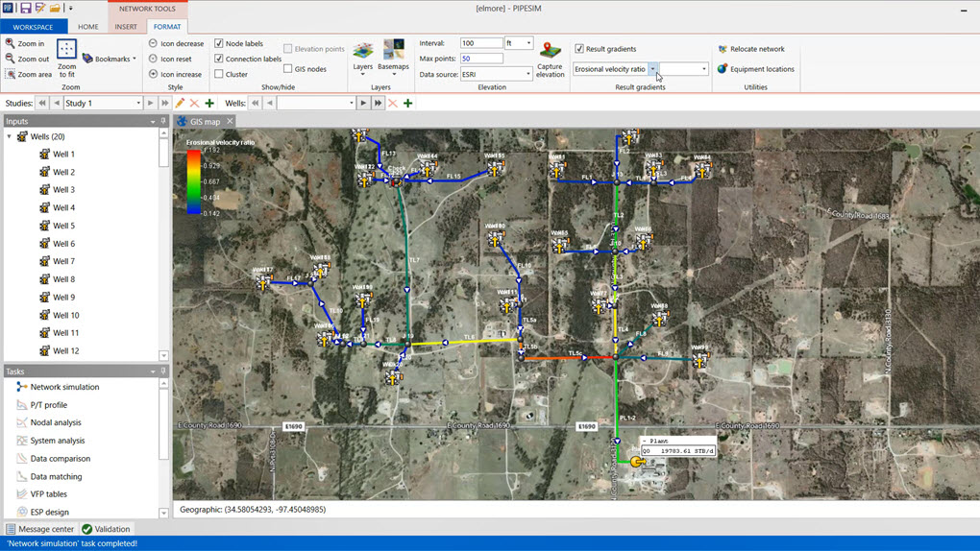980x551 pixels.
Task: Select the Zoom area tool
Action: click(29, 74)
